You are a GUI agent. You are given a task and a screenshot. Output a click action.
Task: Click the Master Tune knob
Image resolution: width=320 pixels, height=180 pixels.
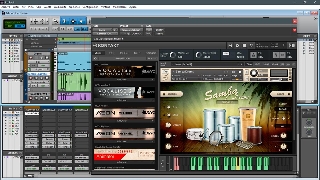198,55
